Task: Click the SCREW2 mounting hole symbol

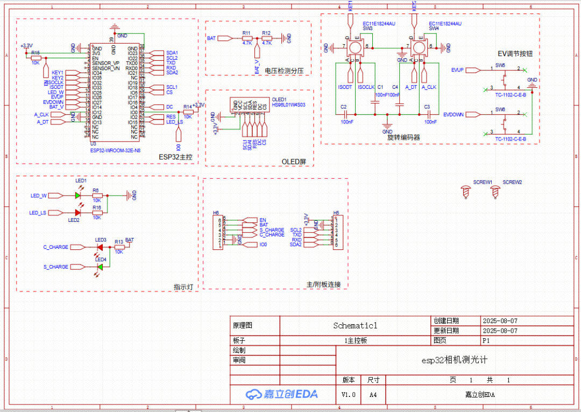Action: (x=494, y=191)
